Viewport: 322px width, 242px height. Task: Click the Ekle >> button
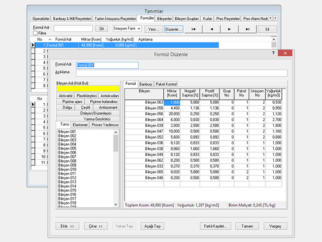(x=67, y=226)
